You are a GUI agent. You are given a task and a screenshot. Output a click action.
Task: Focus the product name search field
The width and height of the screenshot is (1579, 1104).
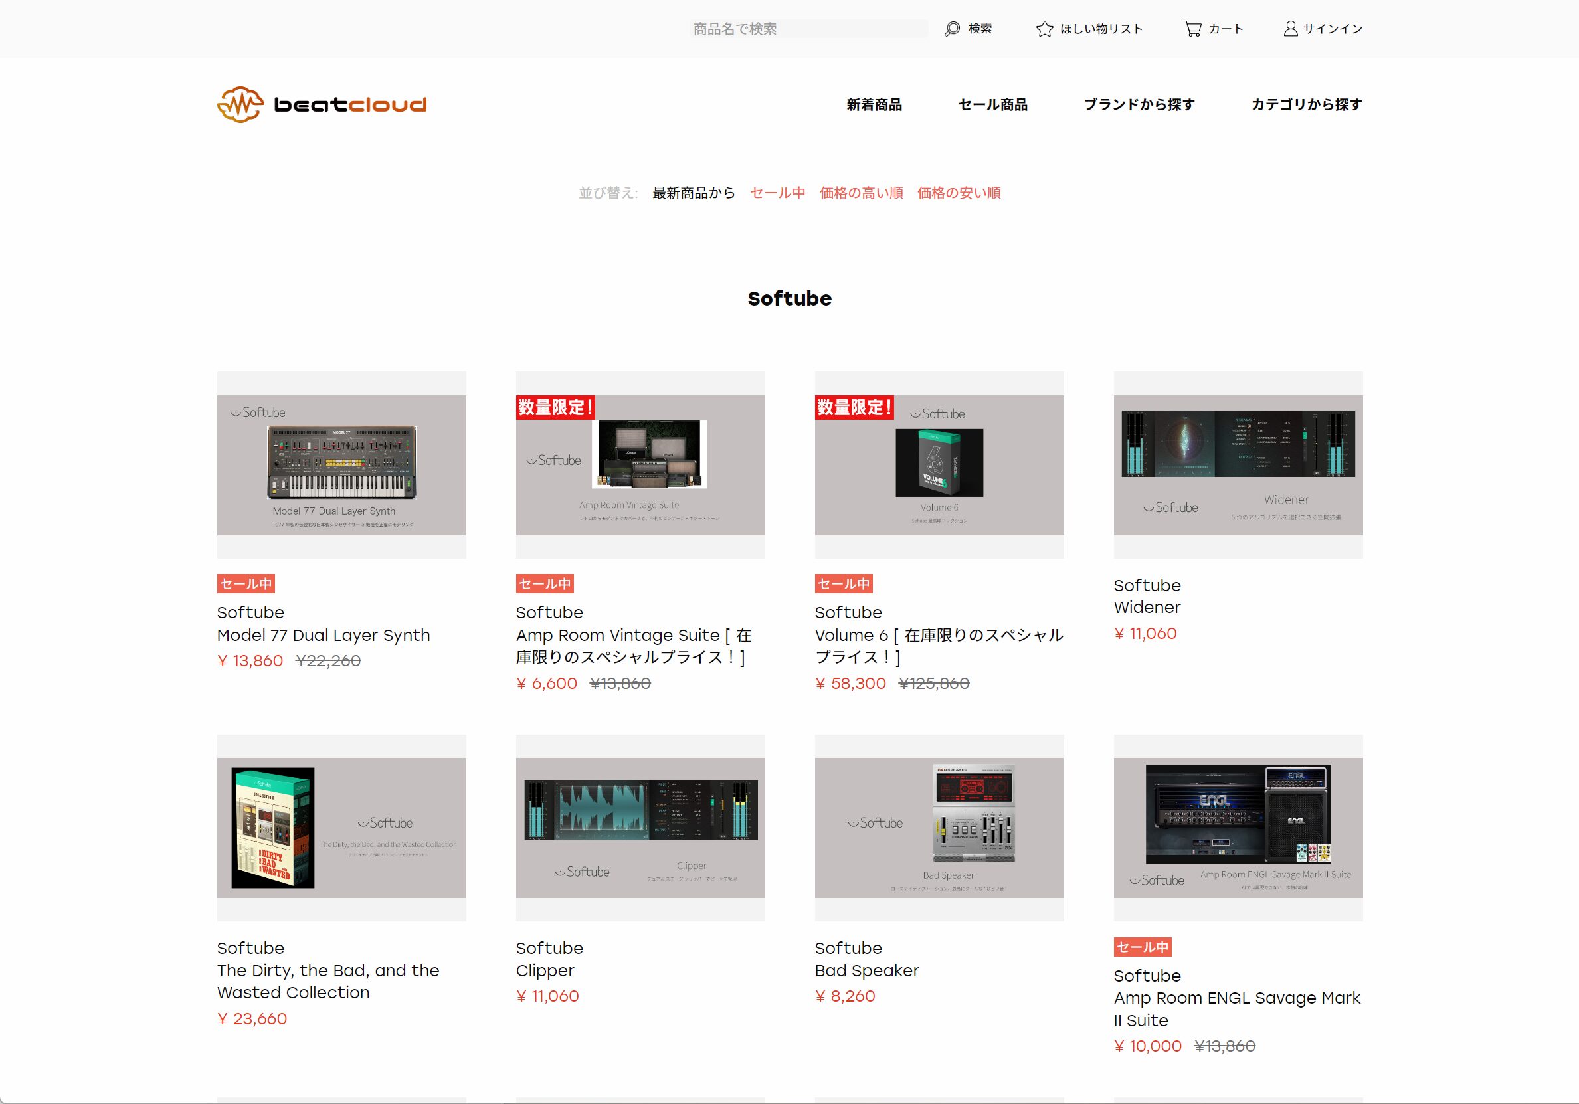click(808, 28)
